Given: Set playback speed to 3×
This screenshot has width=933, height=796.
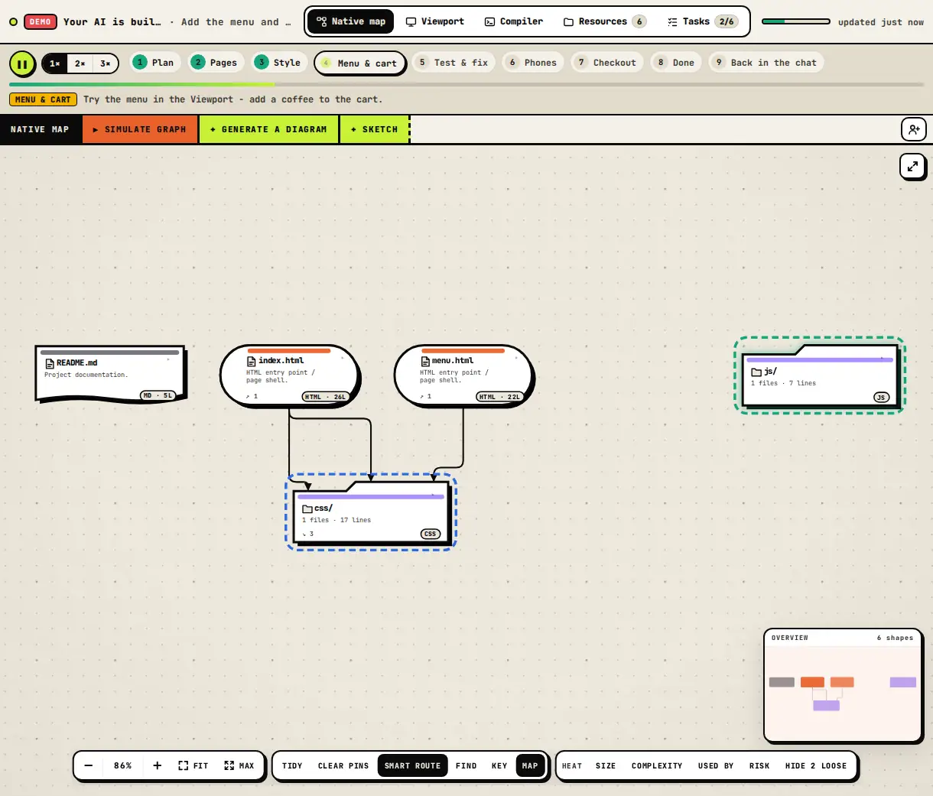Looking at the screenshot, I should point(106,63).
